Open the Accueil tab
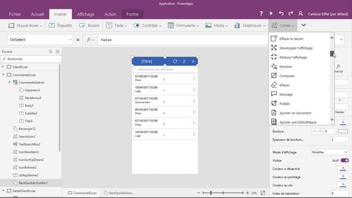The height and width of the screenshot is (198, 352). pos(37,14)
